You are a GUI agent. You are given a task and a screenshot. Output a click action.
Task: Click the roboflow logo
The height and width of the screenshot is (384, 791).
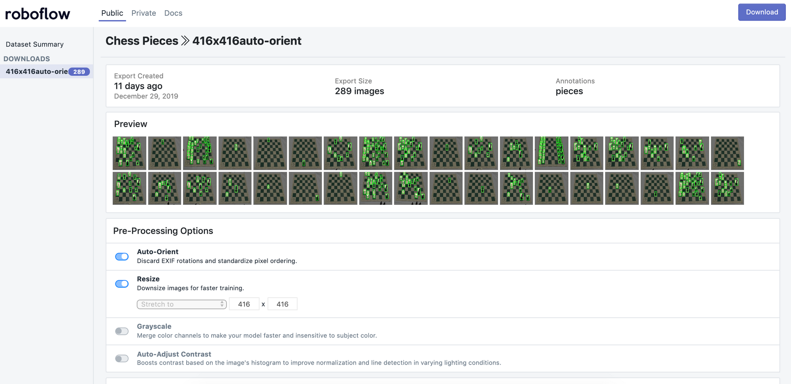38,13
